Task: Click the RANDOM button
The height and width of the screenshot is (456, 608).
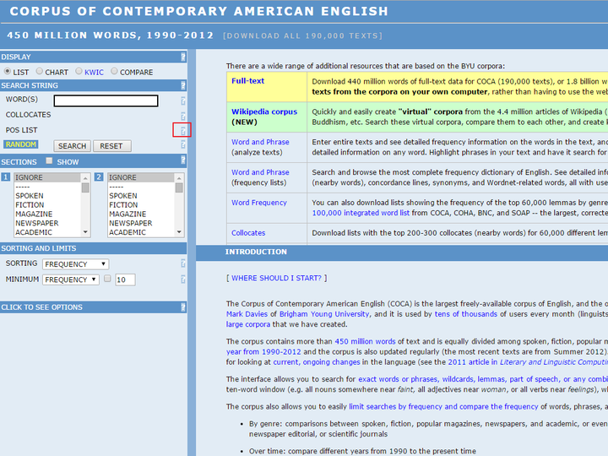Action: click(x=20, y=144)
